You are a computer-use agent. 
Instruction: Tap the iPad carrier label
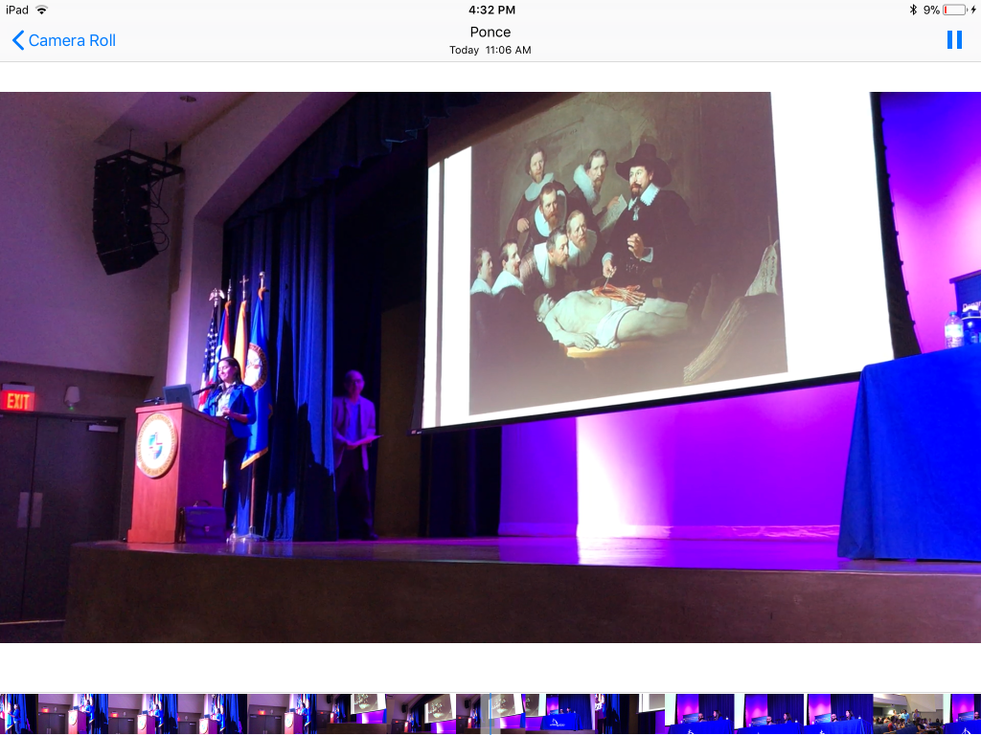pos(16,10)
